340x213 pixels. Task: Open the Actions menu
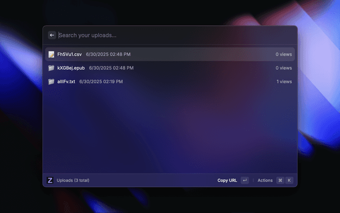pos(265,181)
